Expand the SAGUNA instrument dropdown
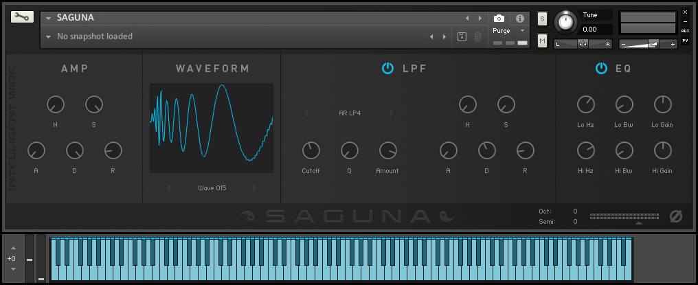The height and width of the screenshot is (285, 698). pos(49,18)
